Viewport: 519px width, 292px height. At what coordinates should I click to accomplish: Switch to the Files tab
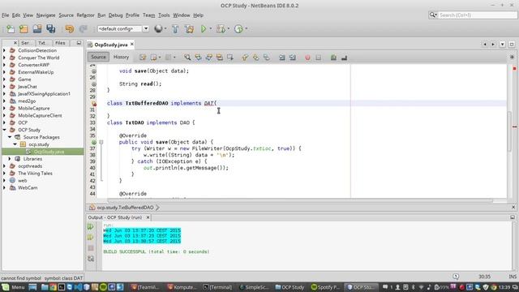pos(60,43)
